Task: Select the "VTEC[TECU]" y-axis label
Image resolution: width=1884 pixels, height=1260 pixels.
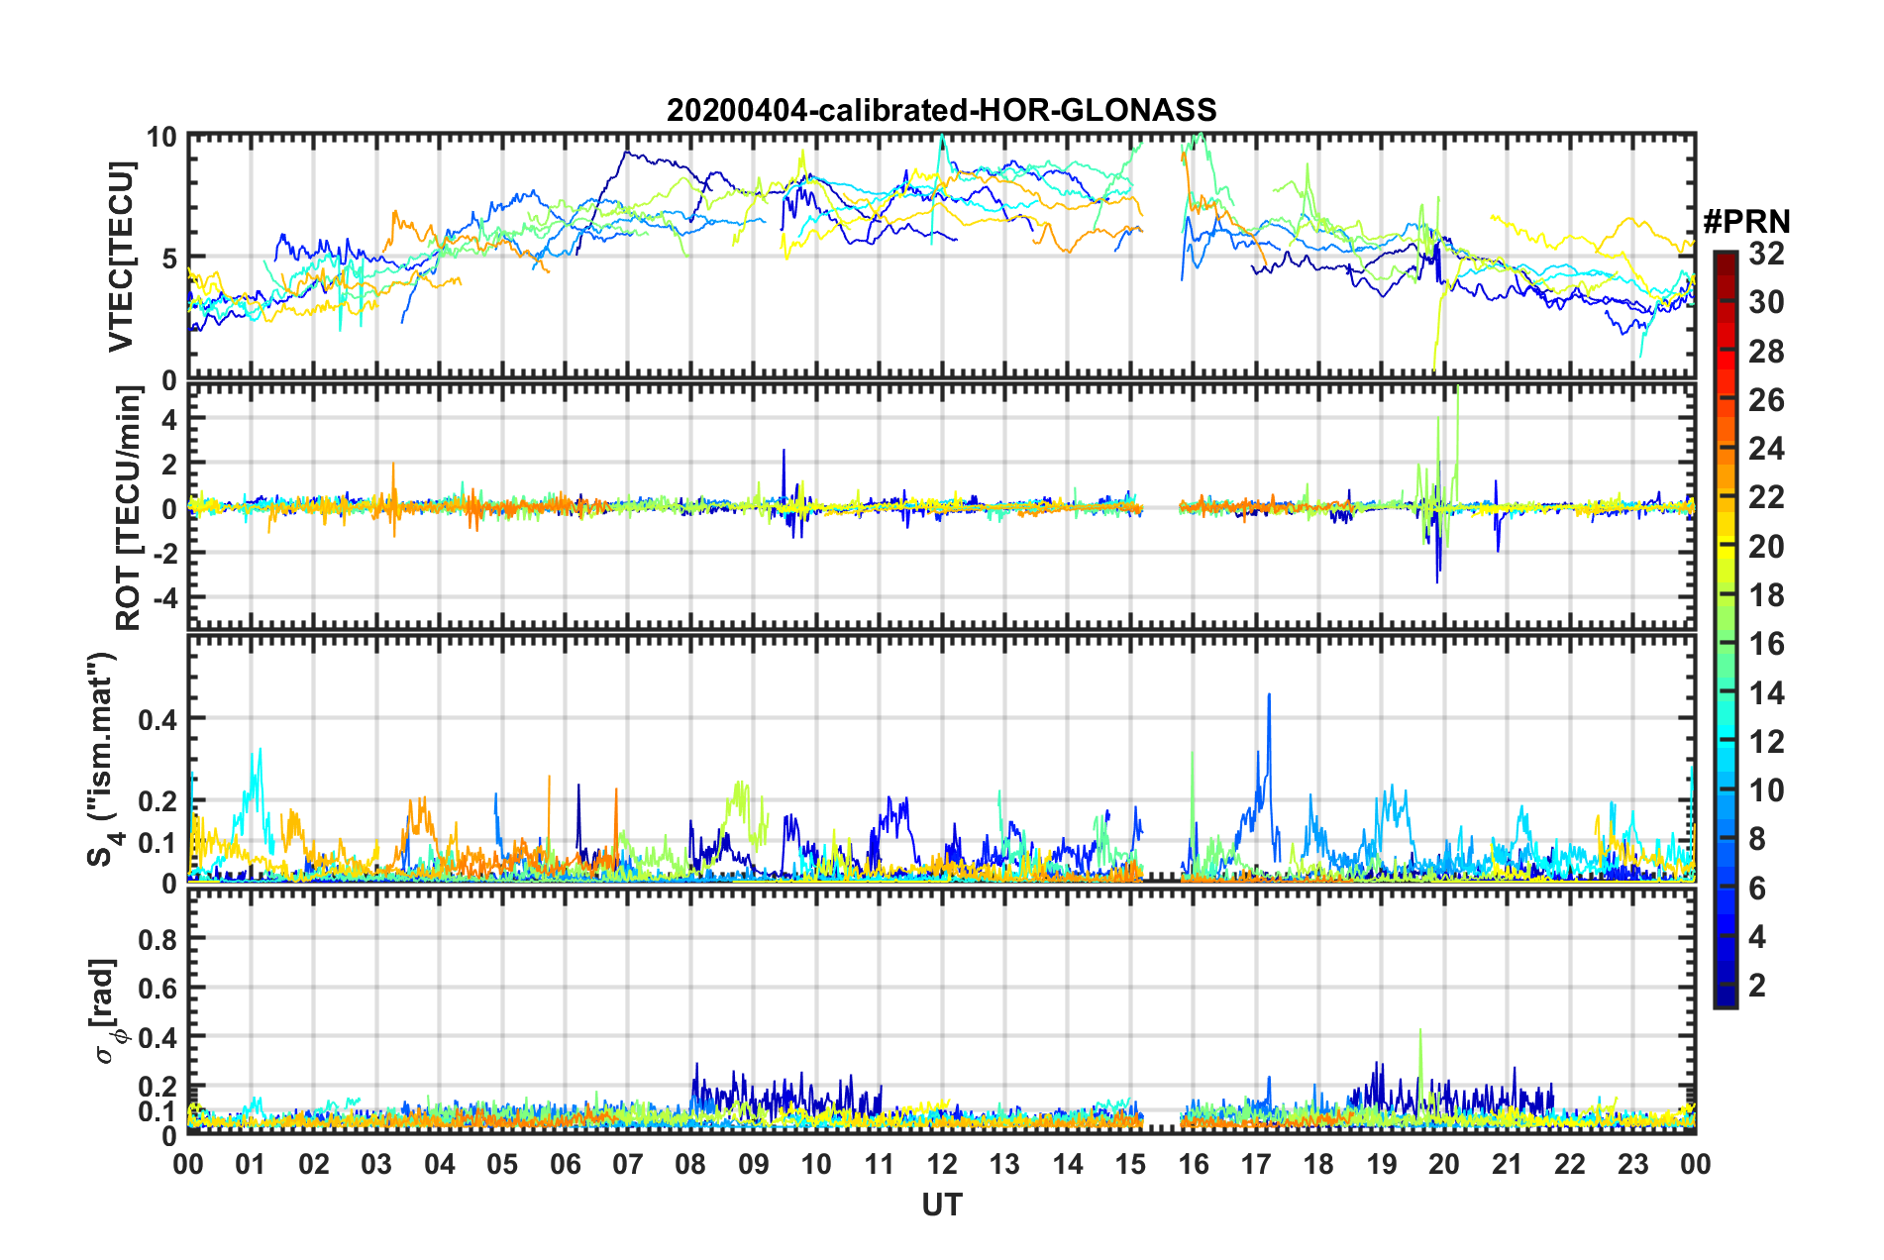Action: tap(121, 257)
